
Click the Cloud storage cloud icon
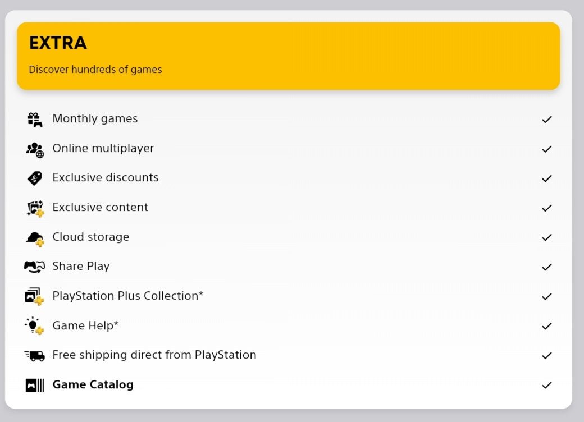[x=34, y=237]
